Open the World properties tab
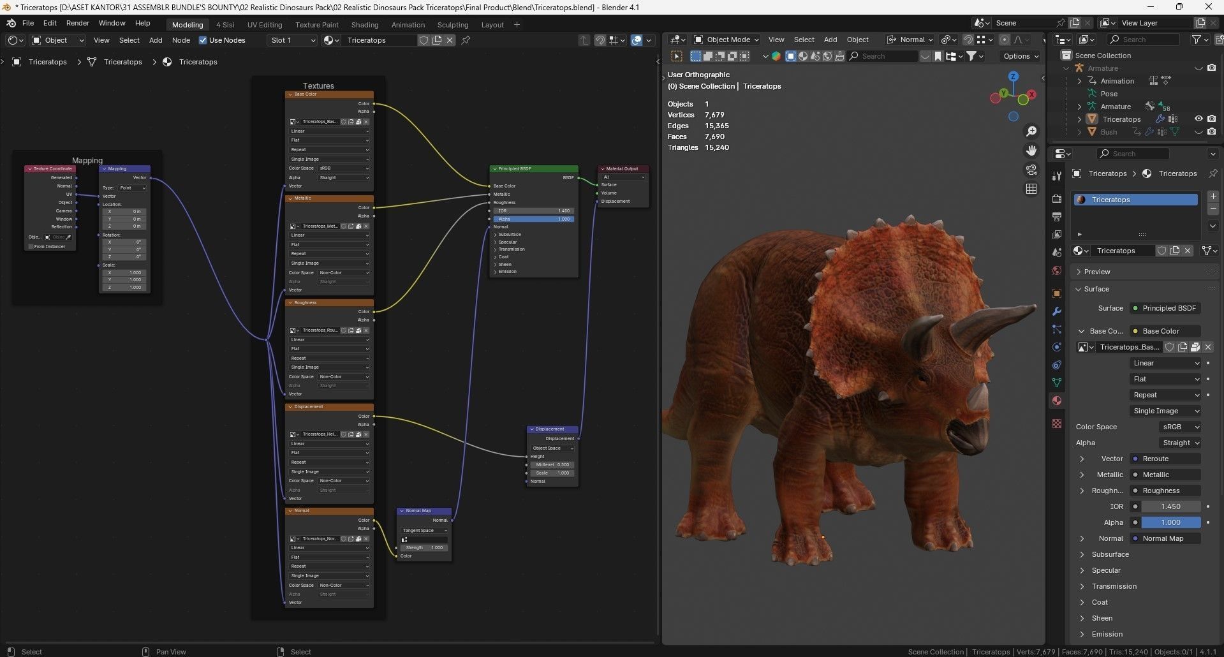1224x657 pixels. point(1057,270)
